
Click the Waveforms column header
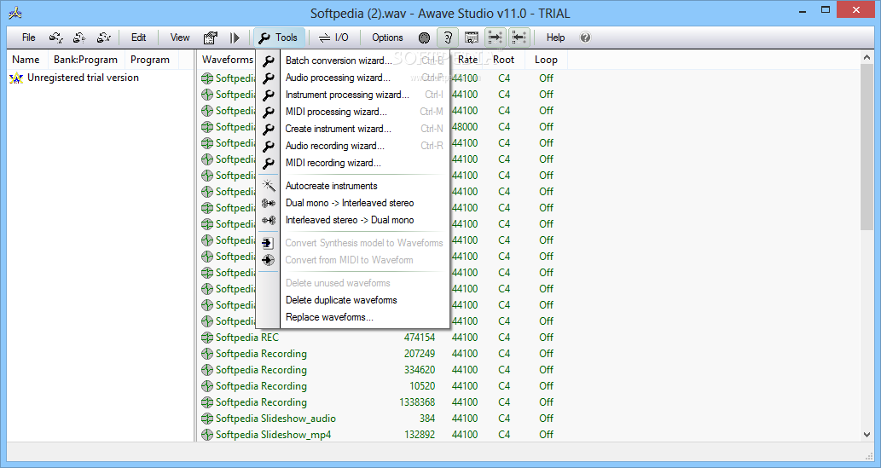tap(227, 60)
